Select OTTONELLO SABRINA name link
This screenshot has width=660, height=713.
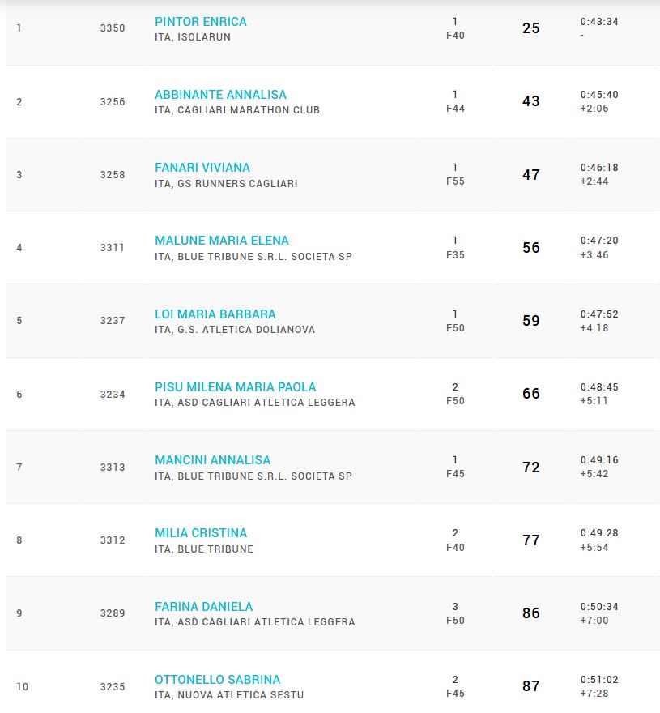pos(217,679)
